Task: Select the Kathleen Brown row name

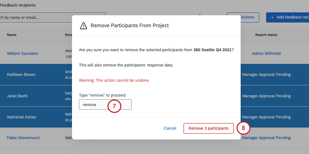Action: 21,74
